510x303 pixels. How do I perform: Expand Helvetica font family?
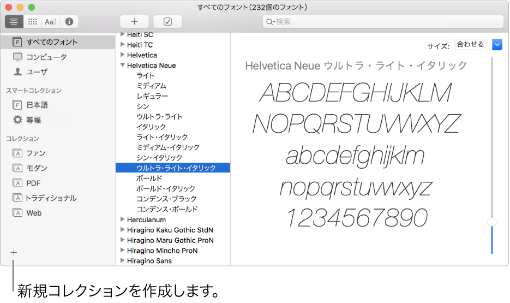click(123, 55)
